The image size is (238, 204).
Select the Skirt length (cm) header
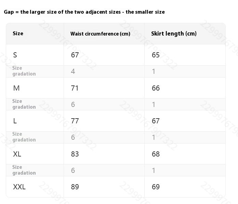(x=174, y=33)
